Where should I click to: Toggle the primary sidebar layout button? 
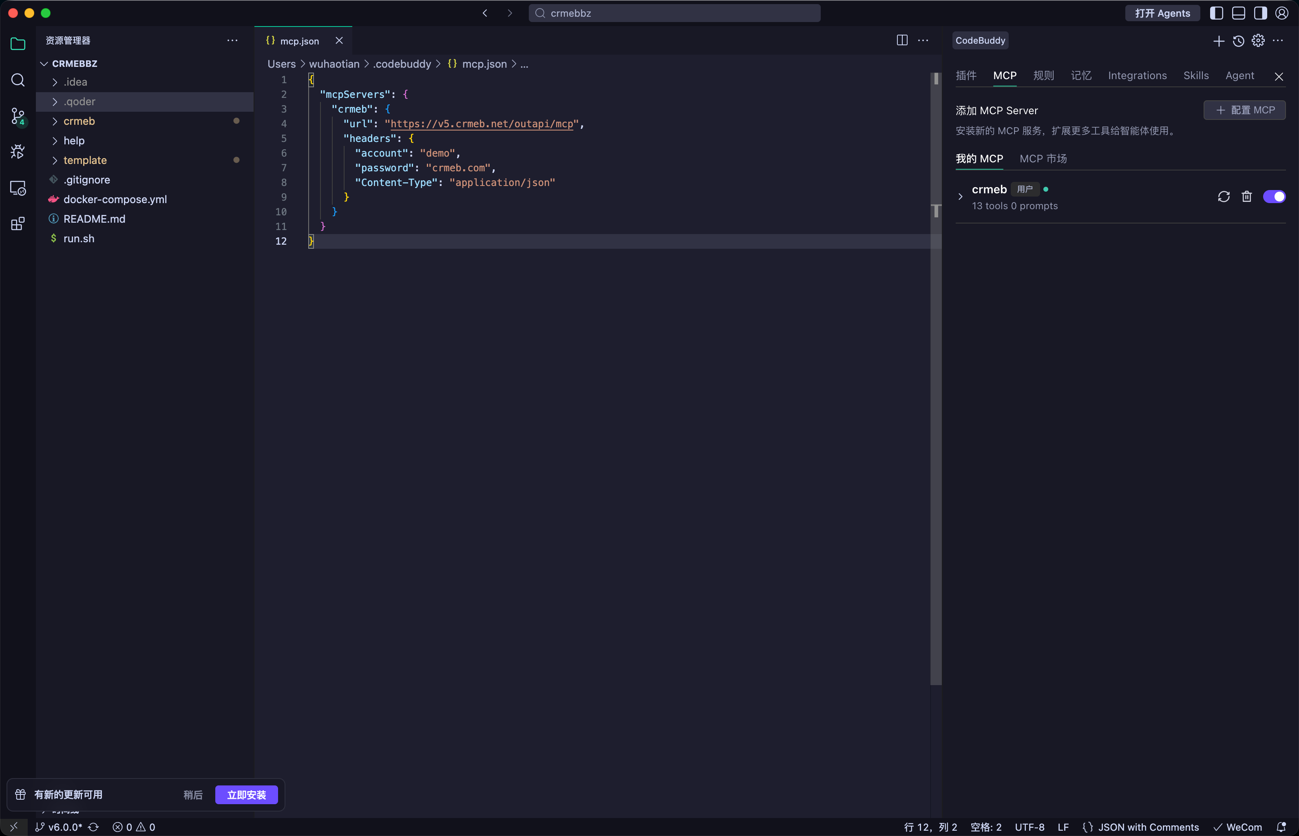tap(1217, 13)
